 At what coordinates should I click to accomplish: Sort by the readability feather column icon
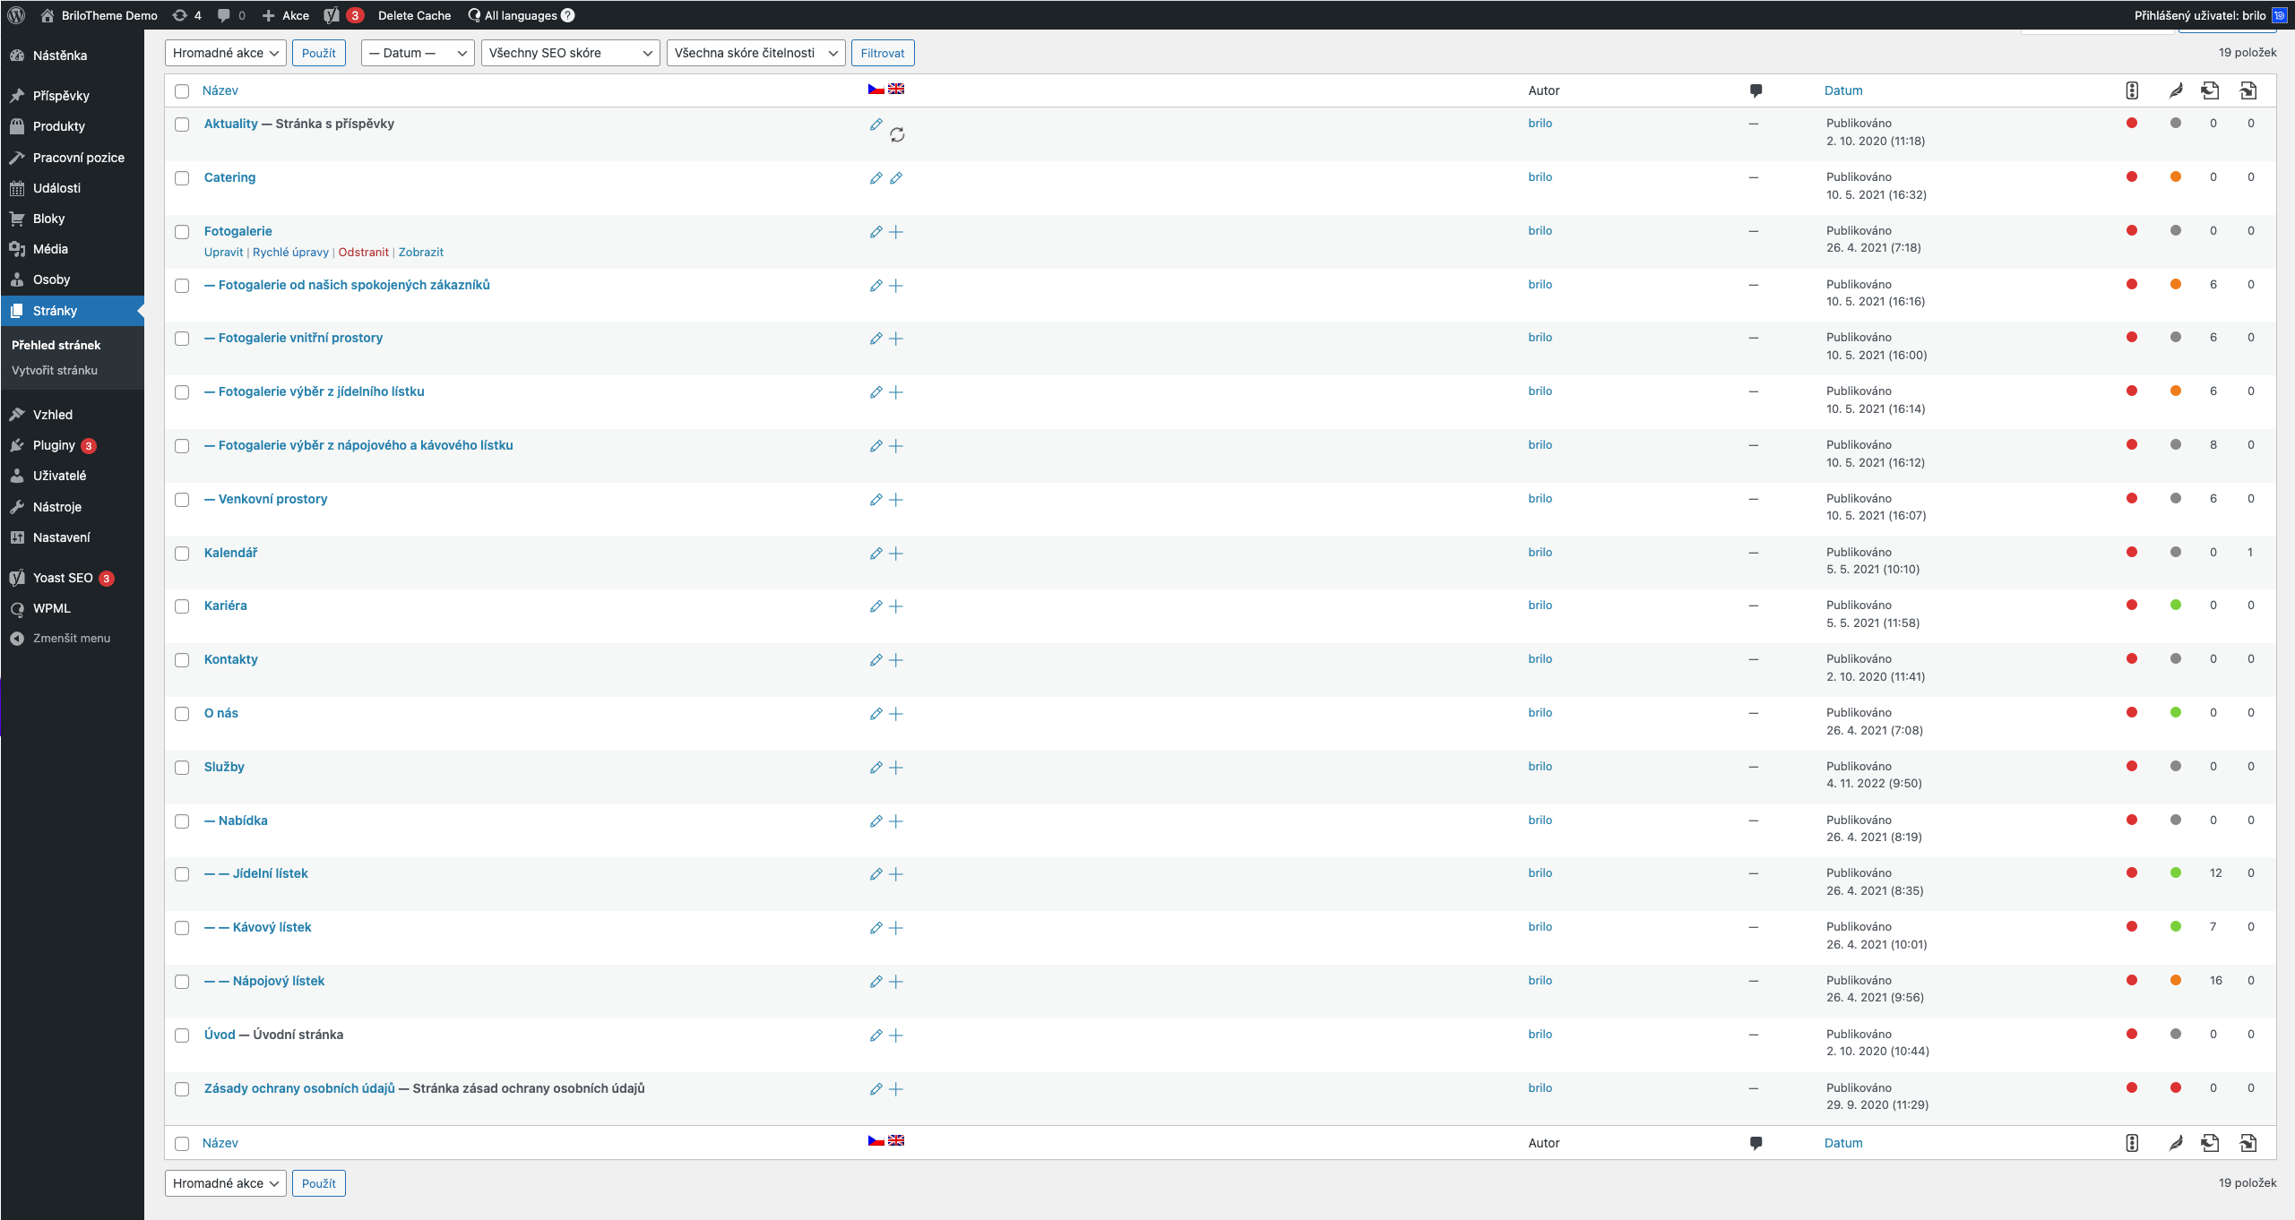pyautogui.click(x=2175, y=90)
